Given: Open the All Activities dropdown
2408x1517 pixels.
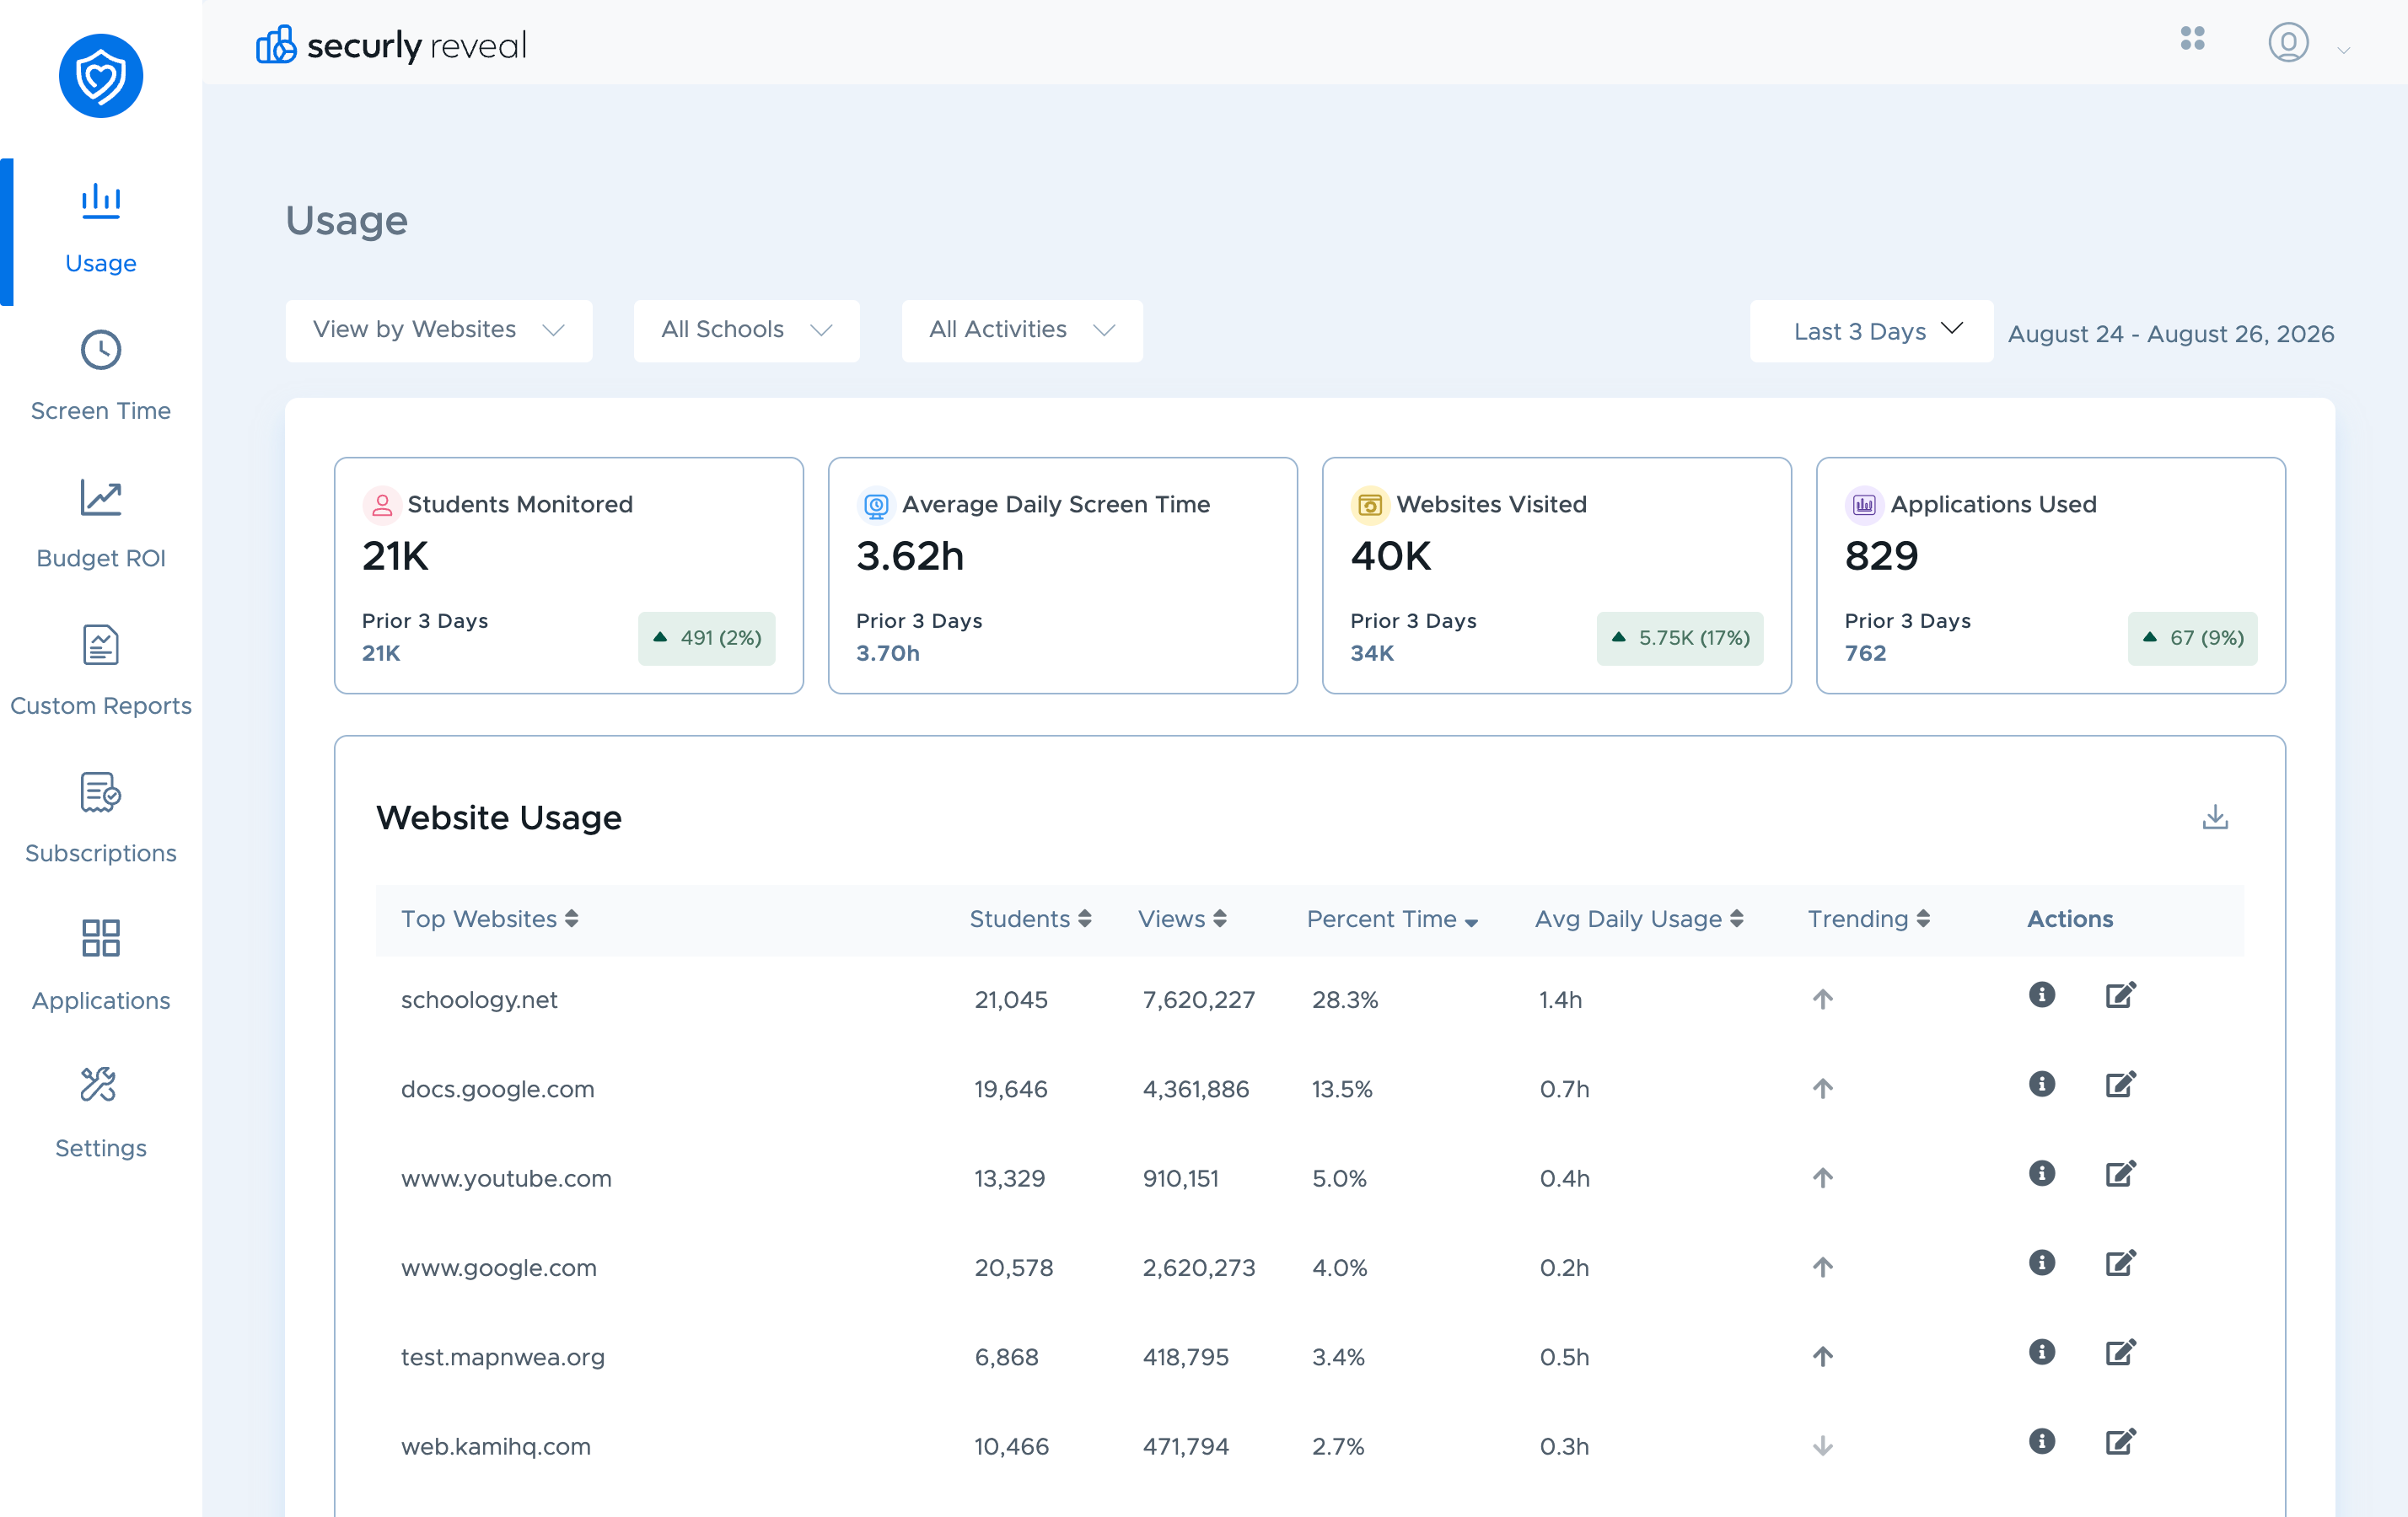Looking at the screenshot, I should (x=1022, y=330).
